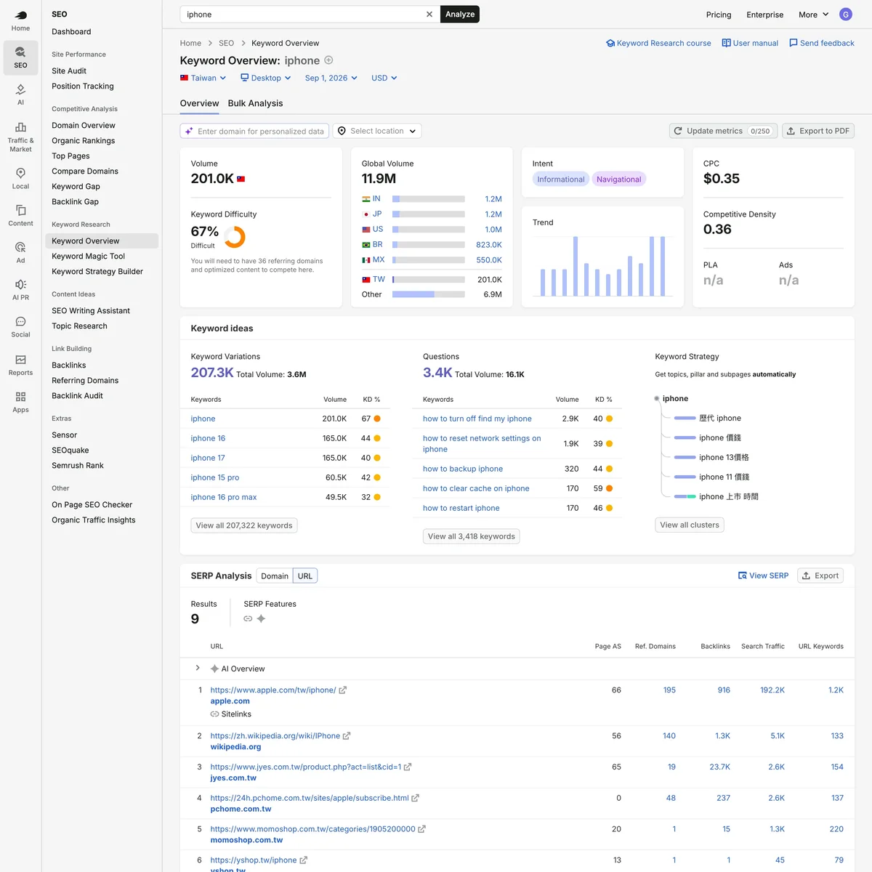Open Keyword Research course link

(658, 43)
